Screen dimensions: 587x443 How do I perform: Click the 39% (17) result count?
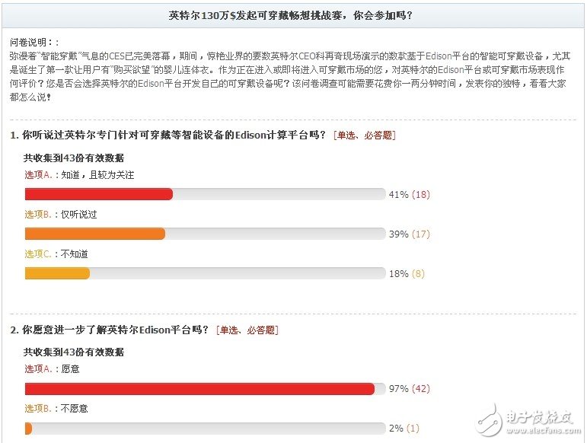pyautogui.click(x=409, y=234)
